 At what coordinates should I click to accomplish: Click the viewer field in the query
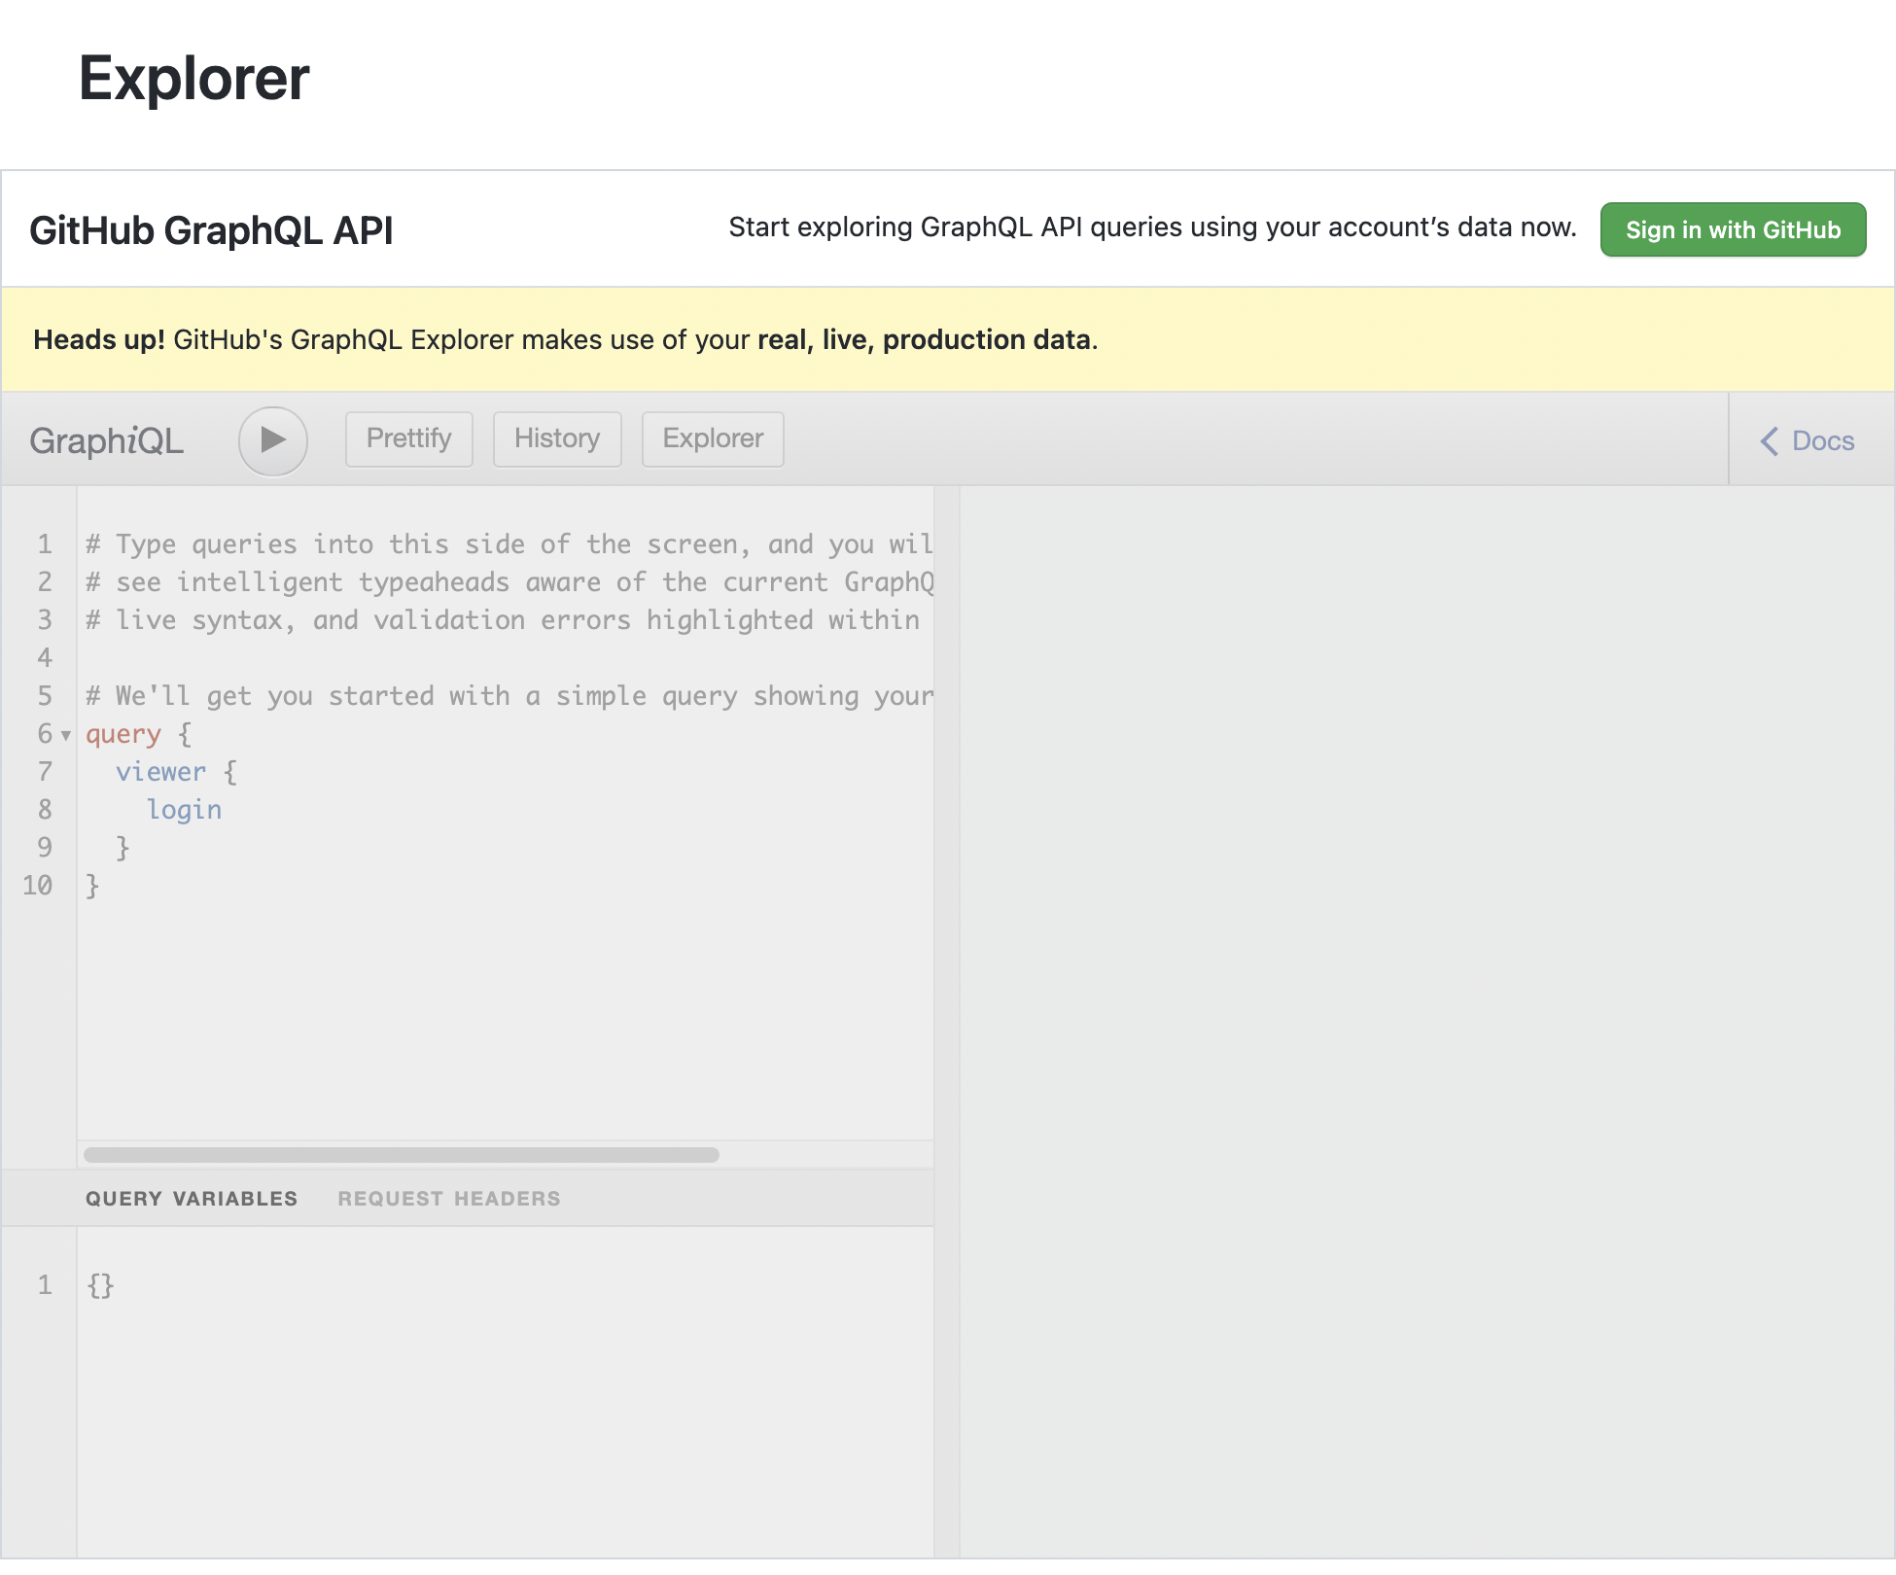tap(160, 772)
